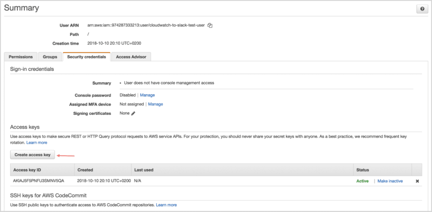432x212 pixels.
Task: Click the Status column header
Action: [x=363, y=170]
